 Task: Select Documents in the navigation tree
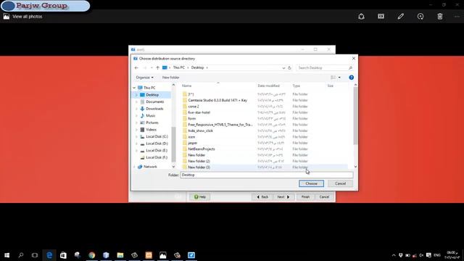[154, 101]
